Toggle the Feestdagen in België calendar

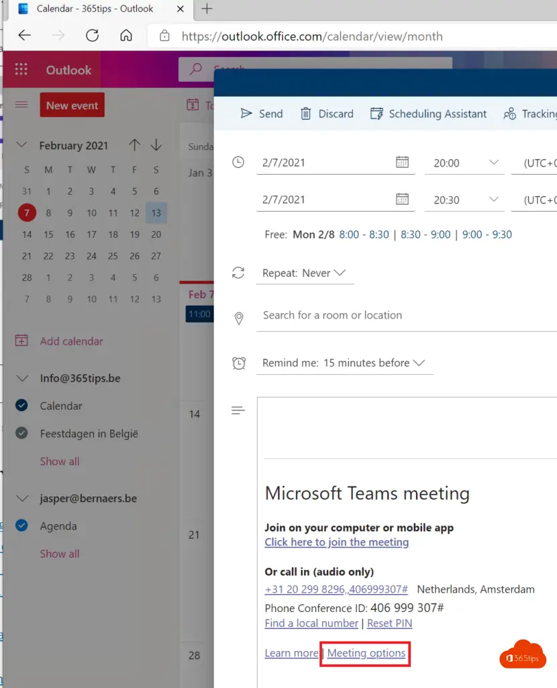pos(21,433)
